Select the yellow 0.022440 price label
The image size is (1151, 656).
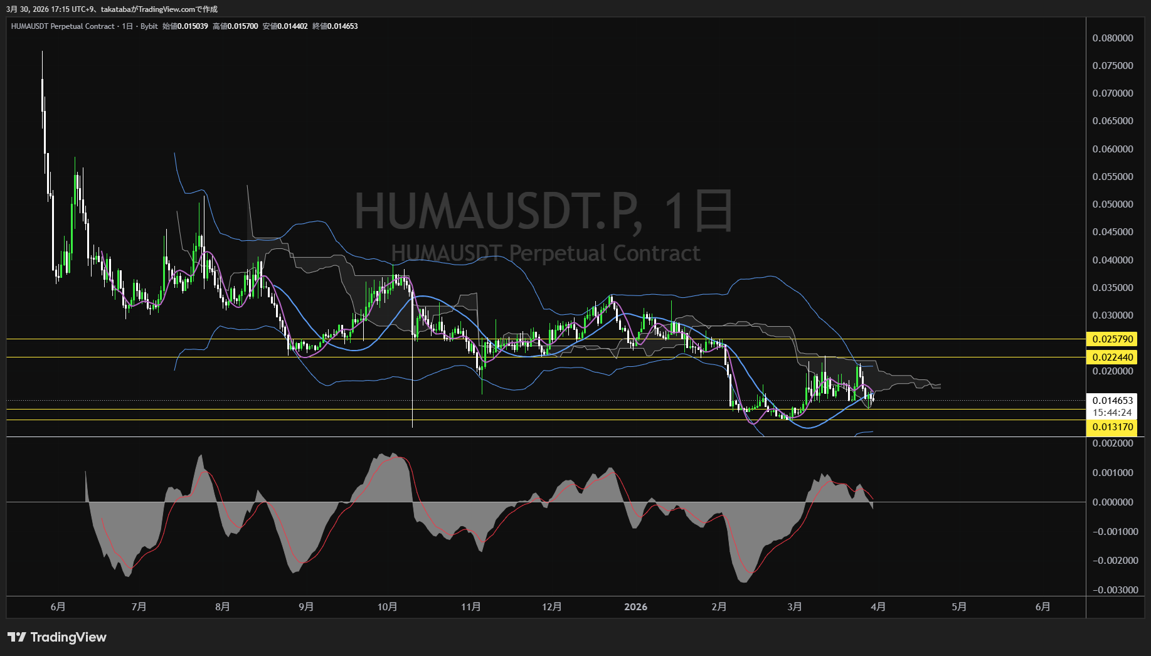pos(1113,357)
